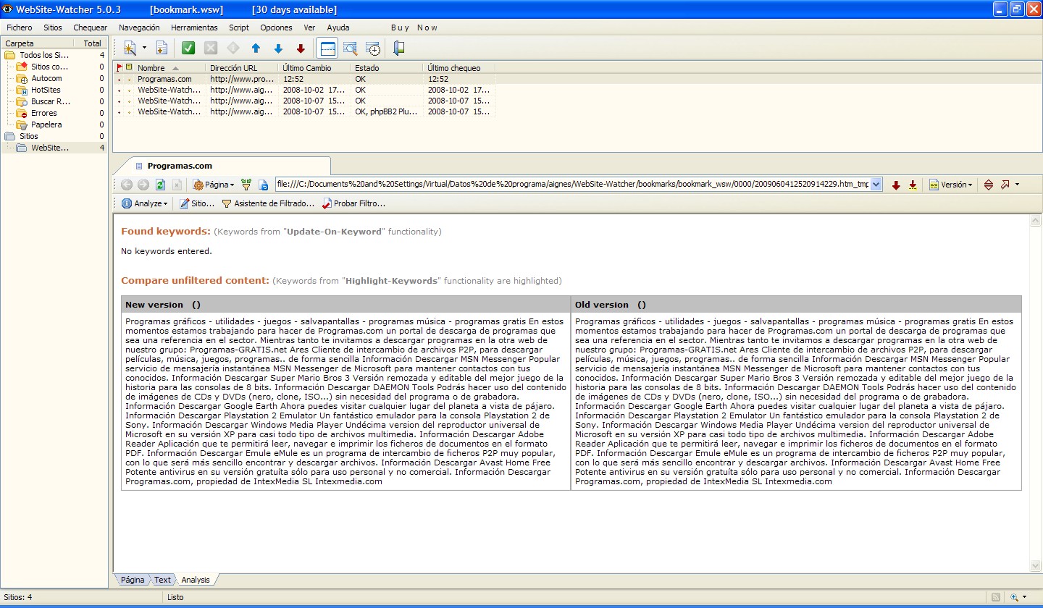Click the Sitio... button
Image resolution: width=1043 pixels, height=608 pixels.
tap(197, 203)
